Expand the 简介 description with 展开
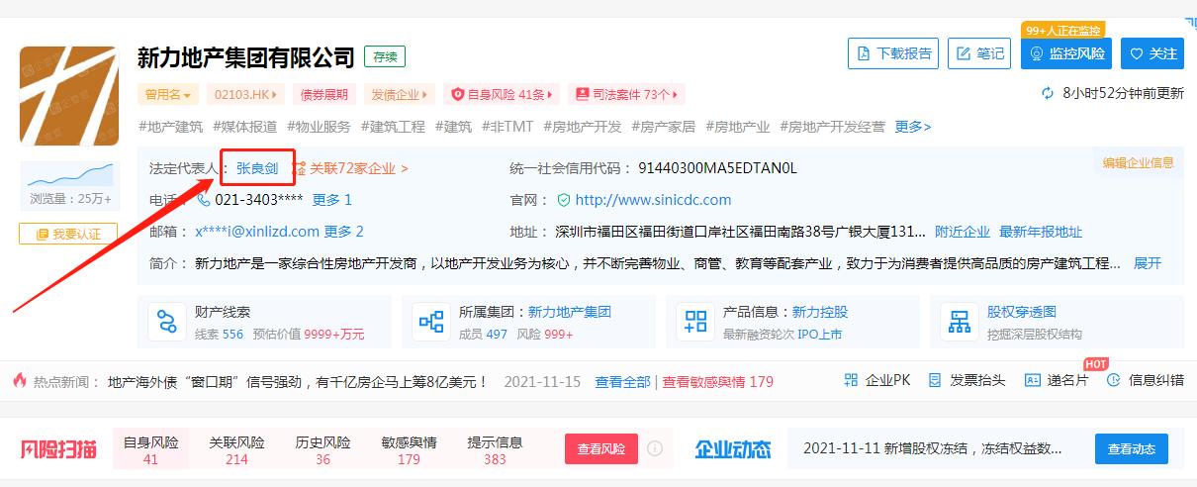This screenshot has width=1197, height=487. (1148, 263)
